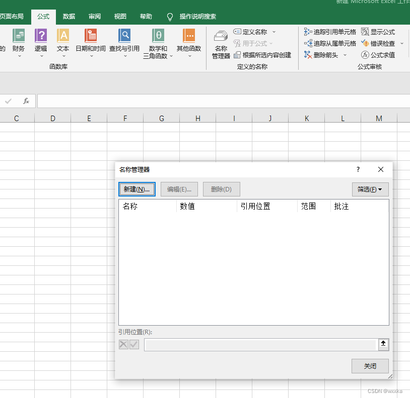
Task: Open the 查找与引用 functions icon
Action: [x=124, y=36]
